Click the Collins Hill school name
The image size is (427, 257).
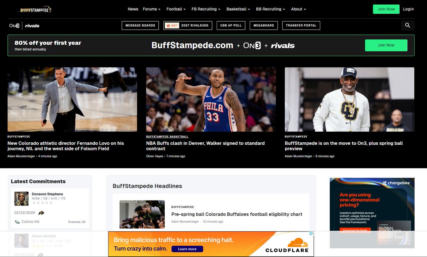(x=31, y=222)
